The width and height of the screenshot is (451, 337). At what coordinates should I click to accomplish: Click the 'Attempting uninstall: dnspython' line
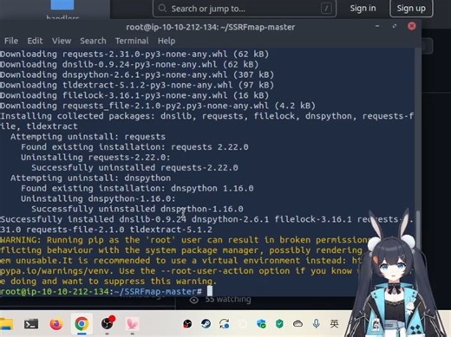pyautogui.click(x=90, y=178)
